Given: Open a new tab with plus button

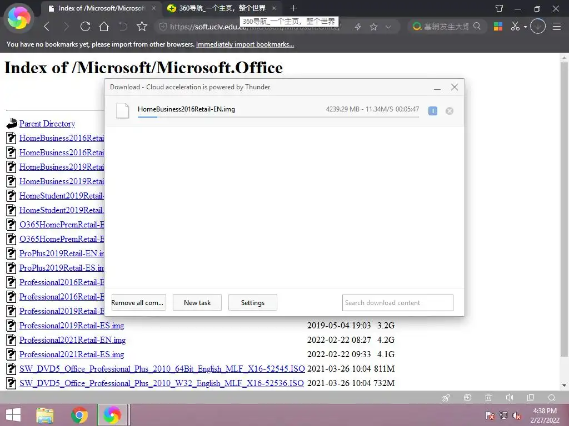Looking at the screenshot, I should (x=293, y=8).
